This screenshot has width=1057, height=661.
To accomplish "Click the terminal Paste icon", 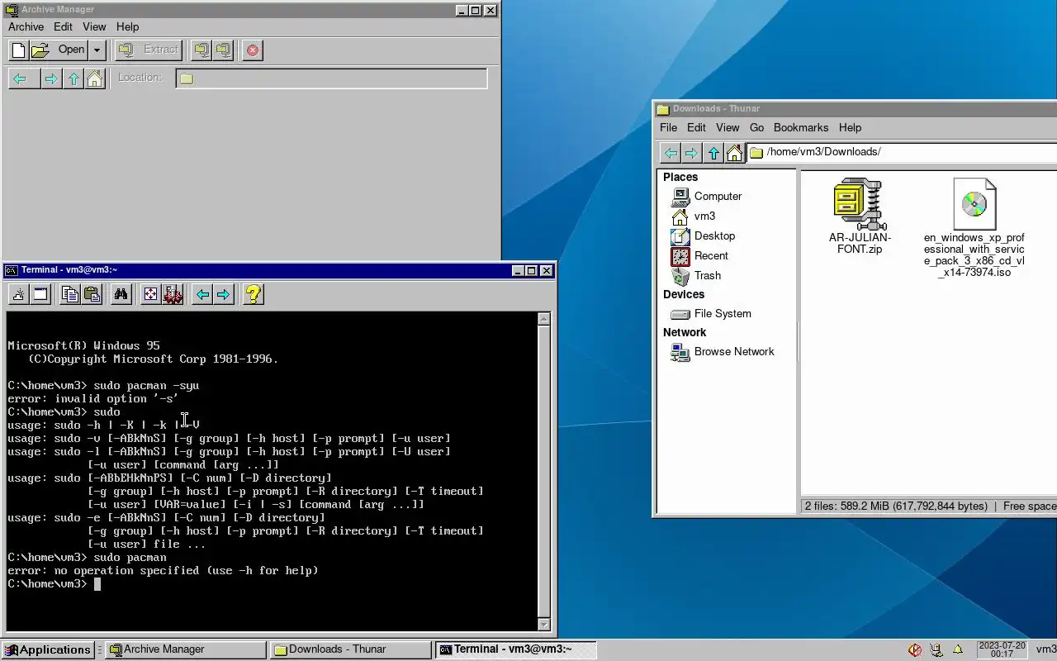I will 92,294.
